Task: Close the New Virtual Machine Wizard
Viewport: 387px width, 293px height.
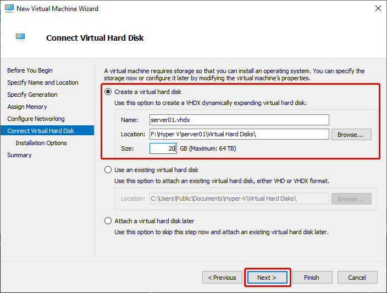Action: [x=378, y=8]
